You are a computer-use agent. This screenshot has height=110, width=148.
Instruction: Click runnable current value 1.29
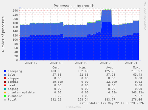coord(58,96)
